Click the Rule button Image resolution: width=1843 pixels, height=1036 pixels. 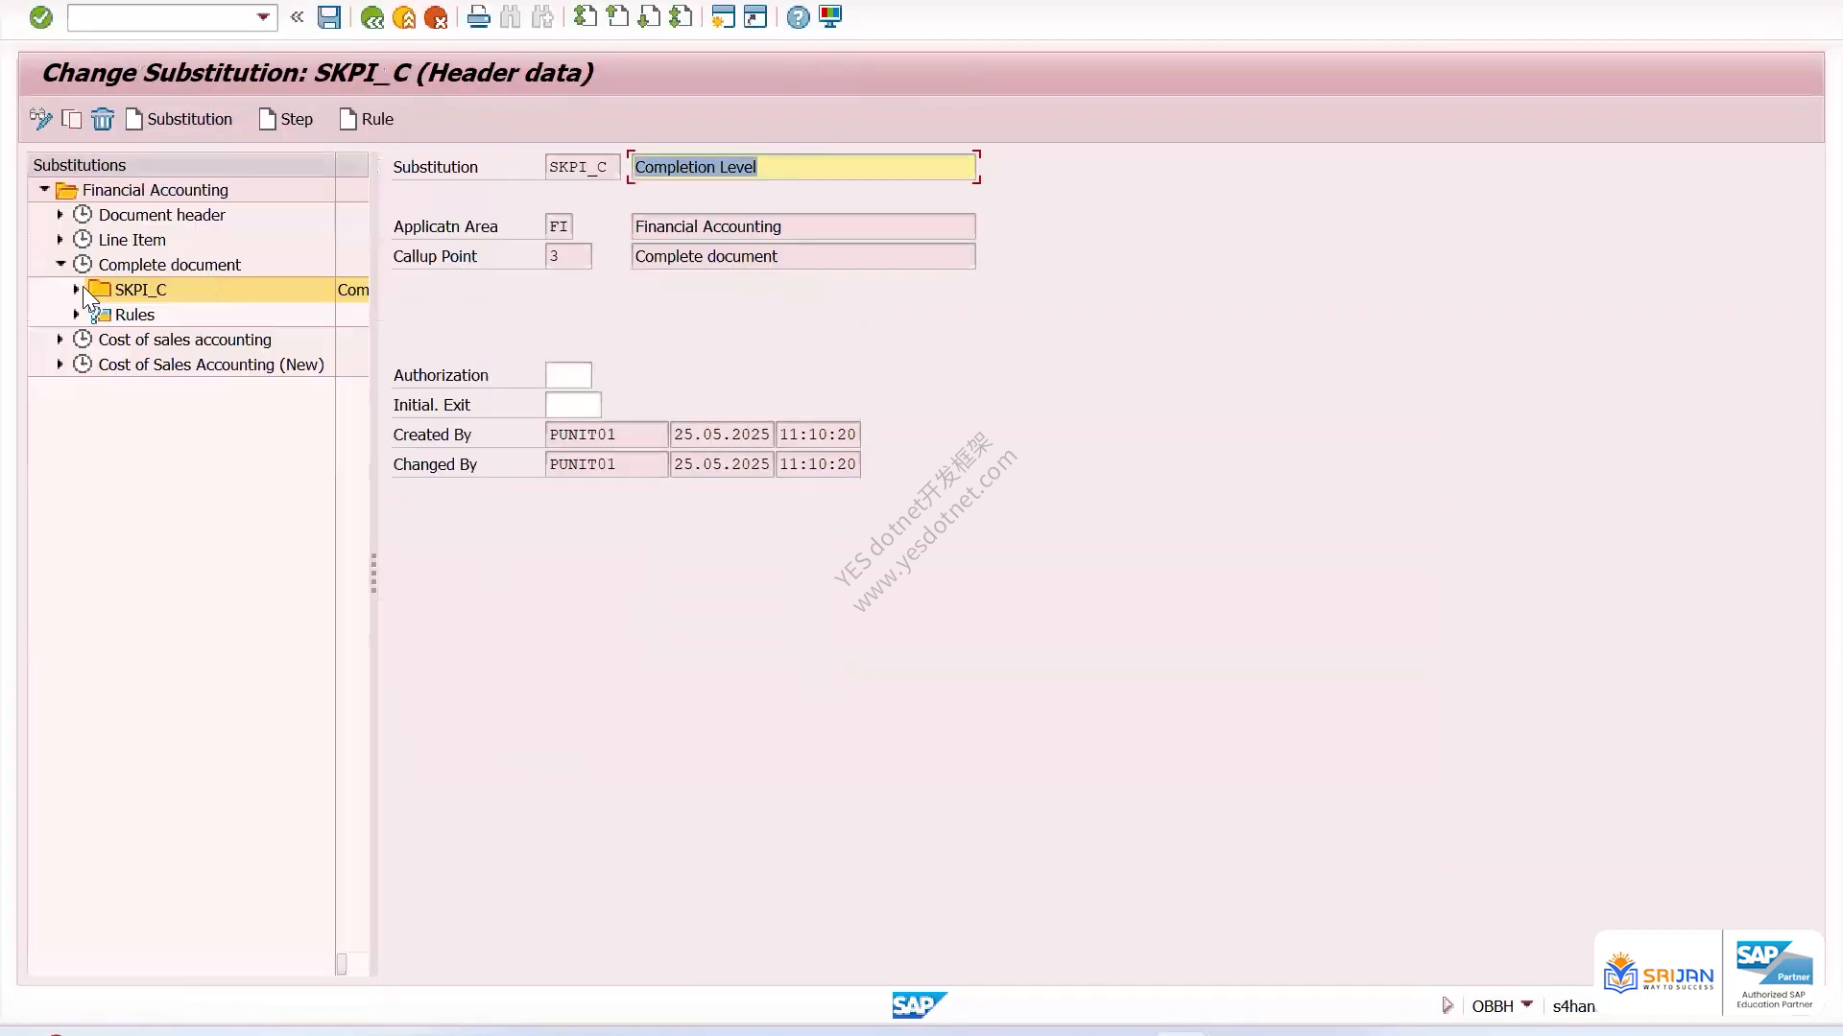[367, 119]
